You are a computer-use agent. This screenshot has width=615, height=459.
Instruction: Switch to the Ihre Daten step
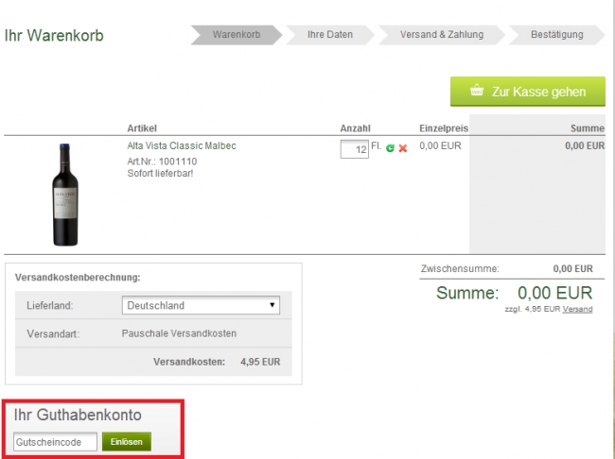click(330, 35)
